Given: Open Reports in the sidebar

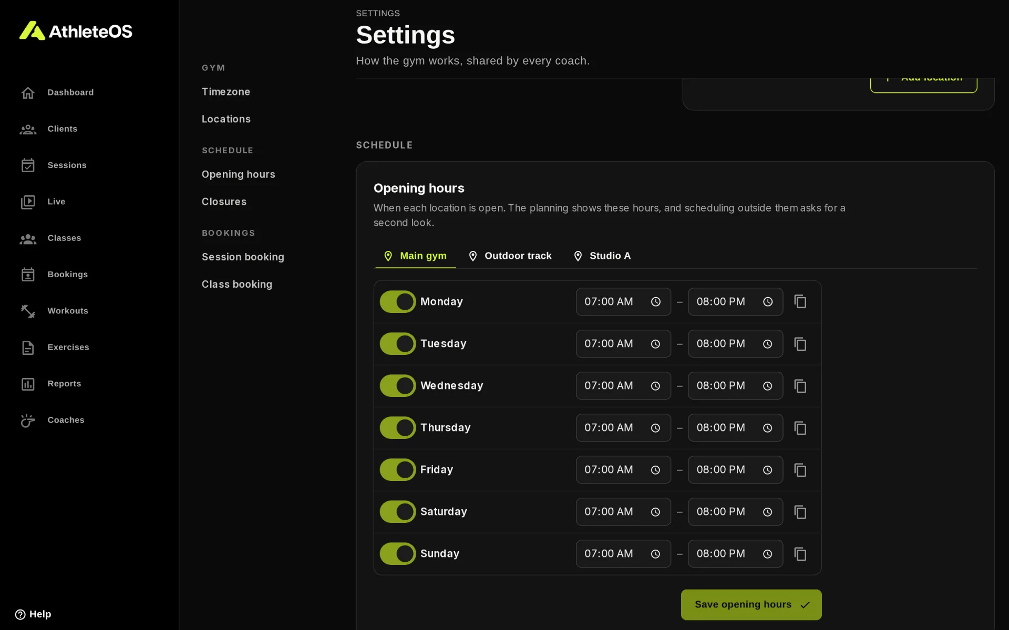Looking at the screenshot, I should pyautogui.click(x=50, y=384).
